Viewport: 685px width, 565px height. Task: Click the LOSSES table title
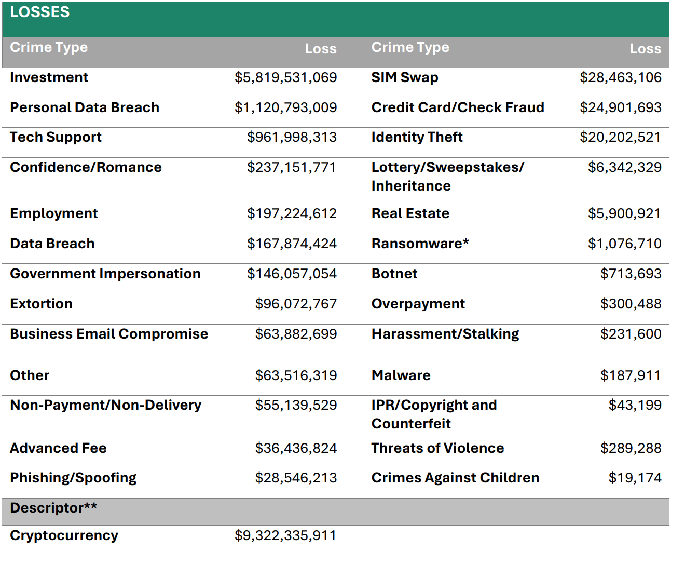pyautogui.click(x=40, y=12)
